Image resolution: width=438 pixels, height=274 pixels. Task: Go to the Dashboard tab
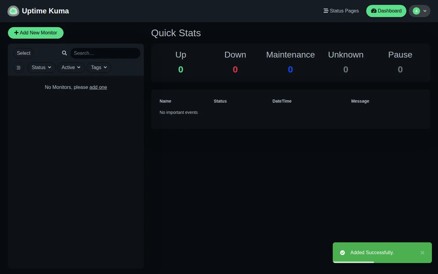click(x=386, y=11)
